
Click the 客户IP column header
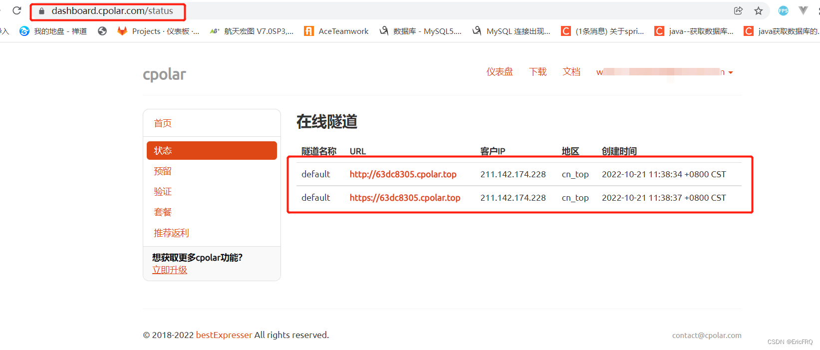tap(493, 151)
